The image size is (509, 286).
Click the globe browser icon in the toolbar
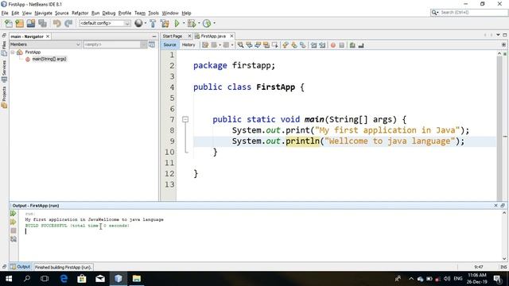tap(138, 23)
